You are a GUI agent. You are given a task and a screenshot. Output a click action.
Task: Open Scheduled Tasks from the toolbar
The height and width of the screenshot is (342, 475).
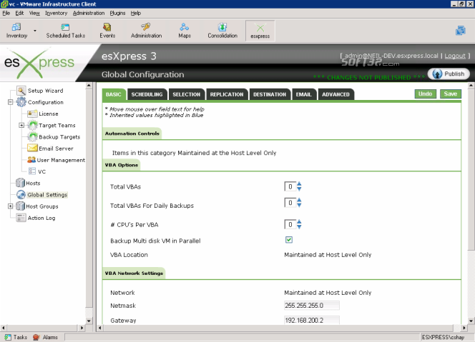click(x=65, y=31)
